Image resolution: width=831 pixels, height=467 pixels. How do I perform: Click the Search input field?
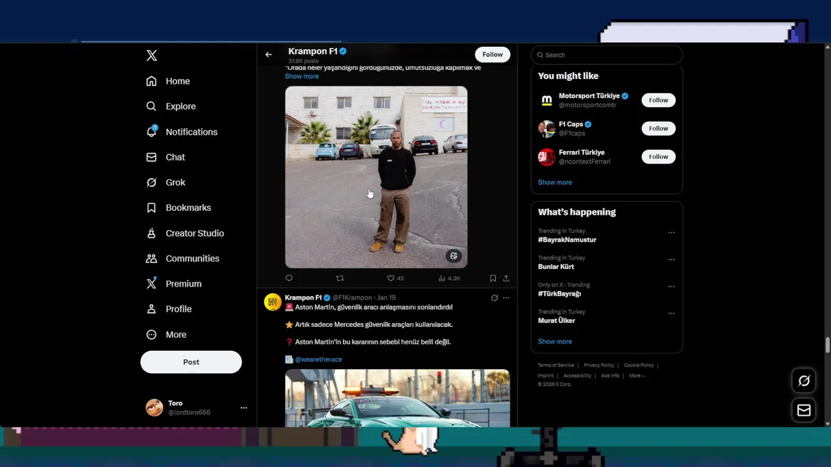[x=607, y=55]
